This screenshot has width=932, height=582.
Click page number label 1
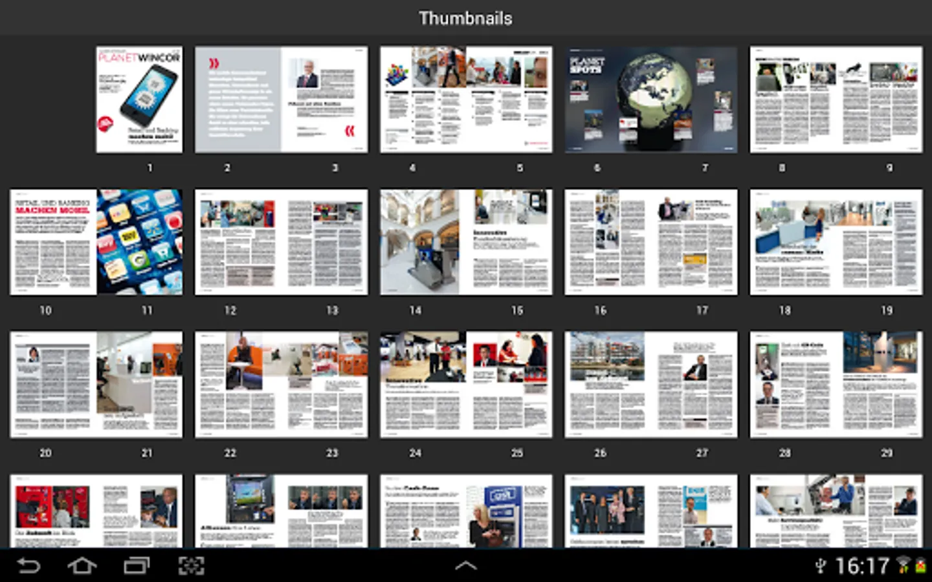tap(150, 167)
